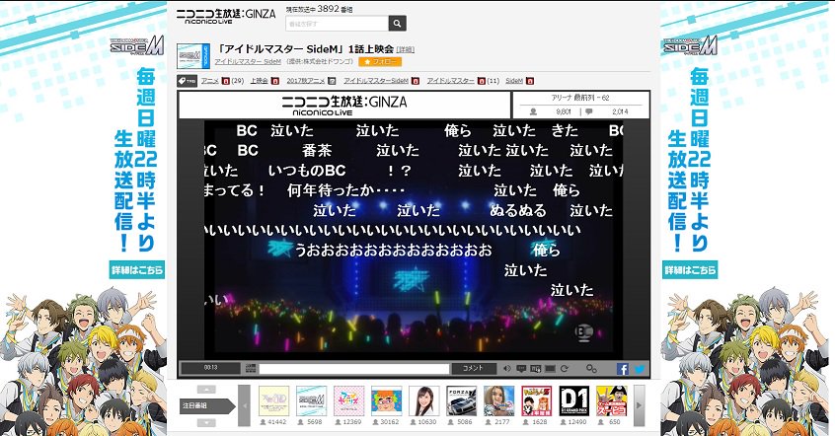Open the アイドルマスター tag with count 11
835x436 pixels.
coord(450,81)
